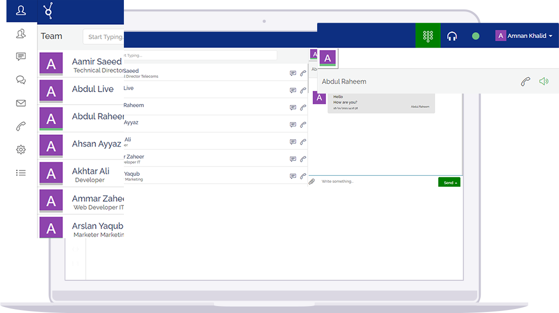
Task: Click the paperclip attach file icon
Action: (312, 182)
